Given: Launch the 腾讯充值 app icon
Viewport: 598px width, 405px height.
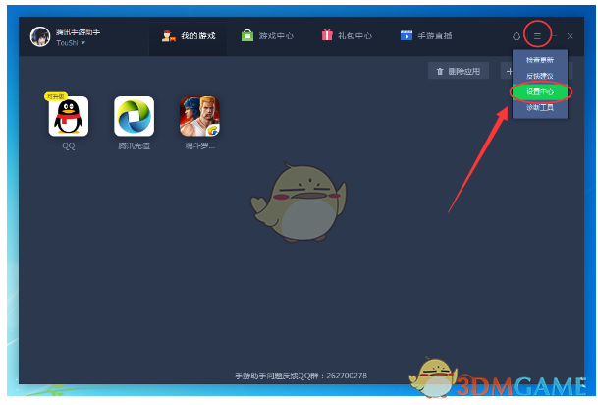Looking at the screenshot, I should 134,116.
